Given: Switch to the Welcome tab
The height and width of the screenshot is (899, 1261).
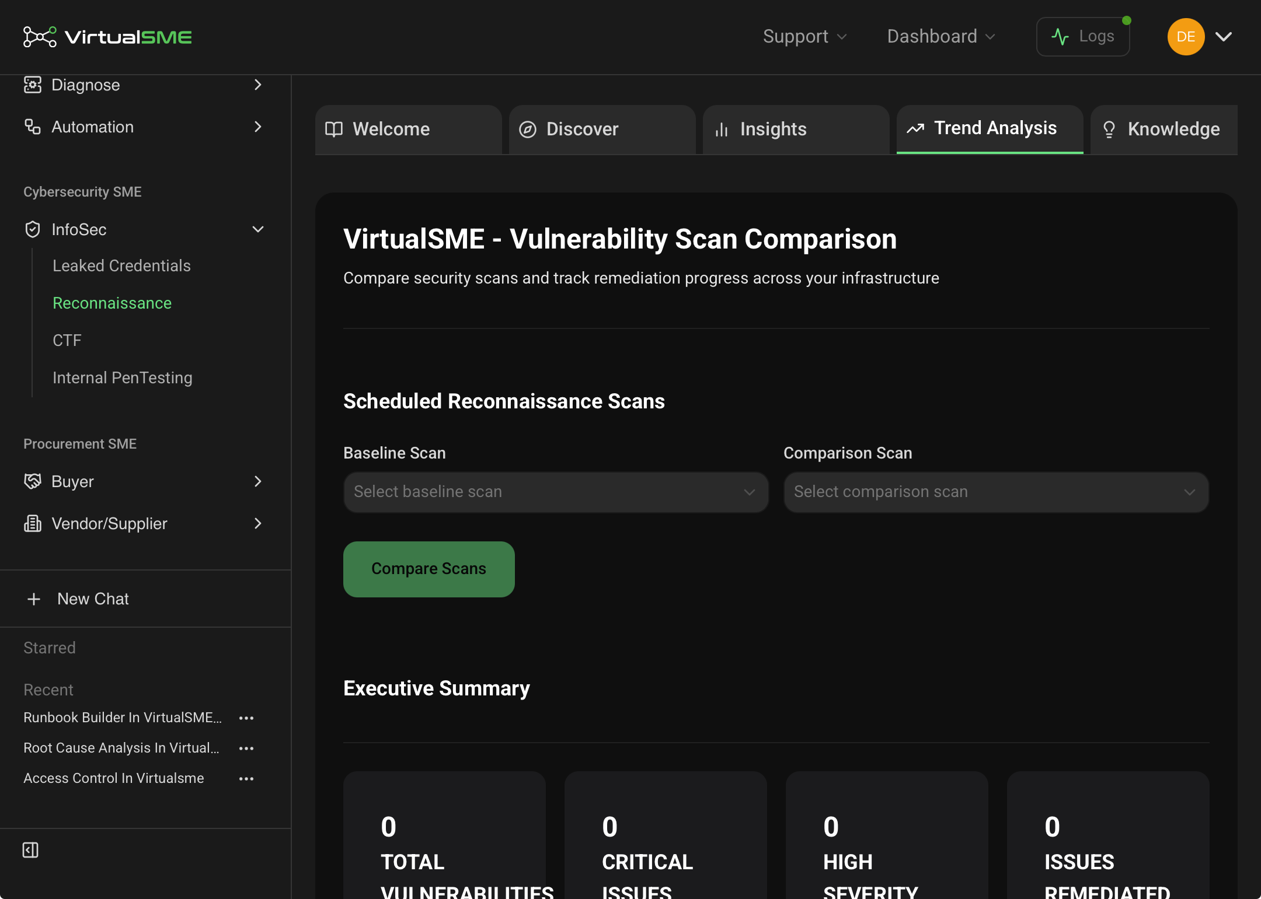Looking at the screenshot, I should [x=408, y=129].
